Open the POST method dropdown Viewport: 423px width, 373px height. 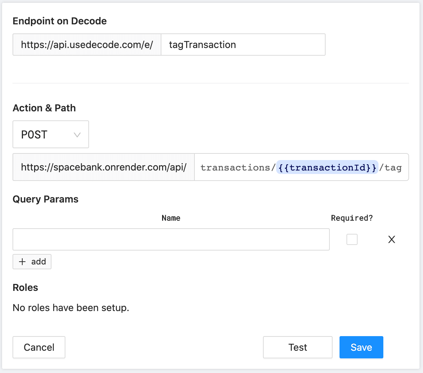tap(51, 134)
